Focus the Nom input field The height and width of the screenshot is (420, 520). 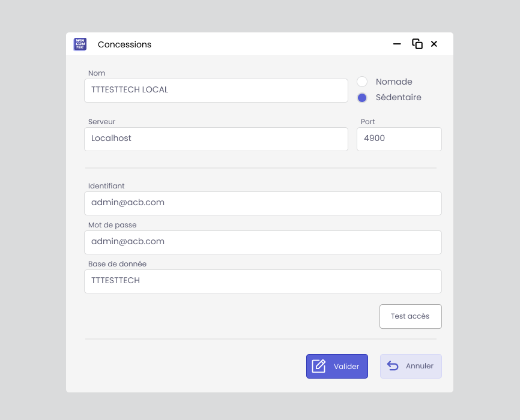click(x=216, y=91)
